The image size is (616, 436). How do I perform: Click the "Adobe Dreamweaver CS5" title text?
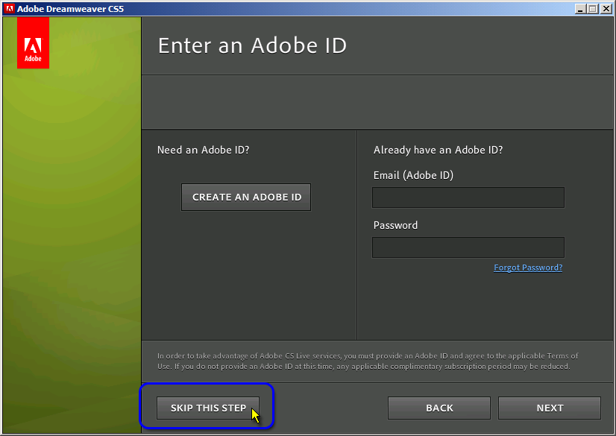click(71, 9)
